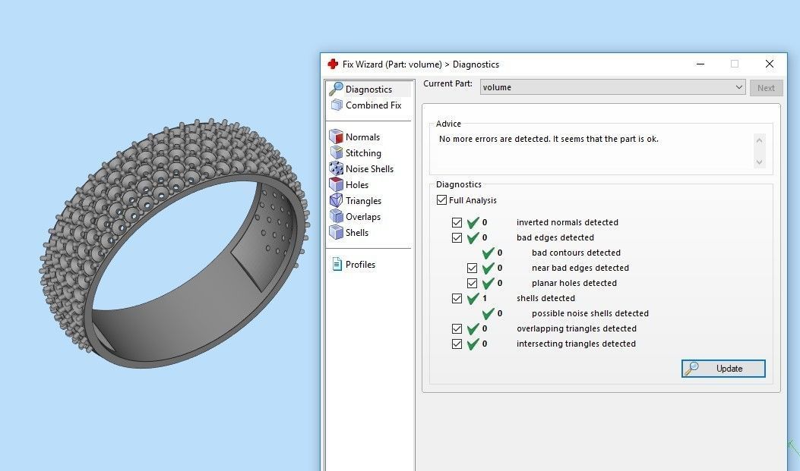Image resolution: width=800 pixels, height=471 pixels.
Task: Disable shells detected checkbox
Action: [x=457, y=298]
